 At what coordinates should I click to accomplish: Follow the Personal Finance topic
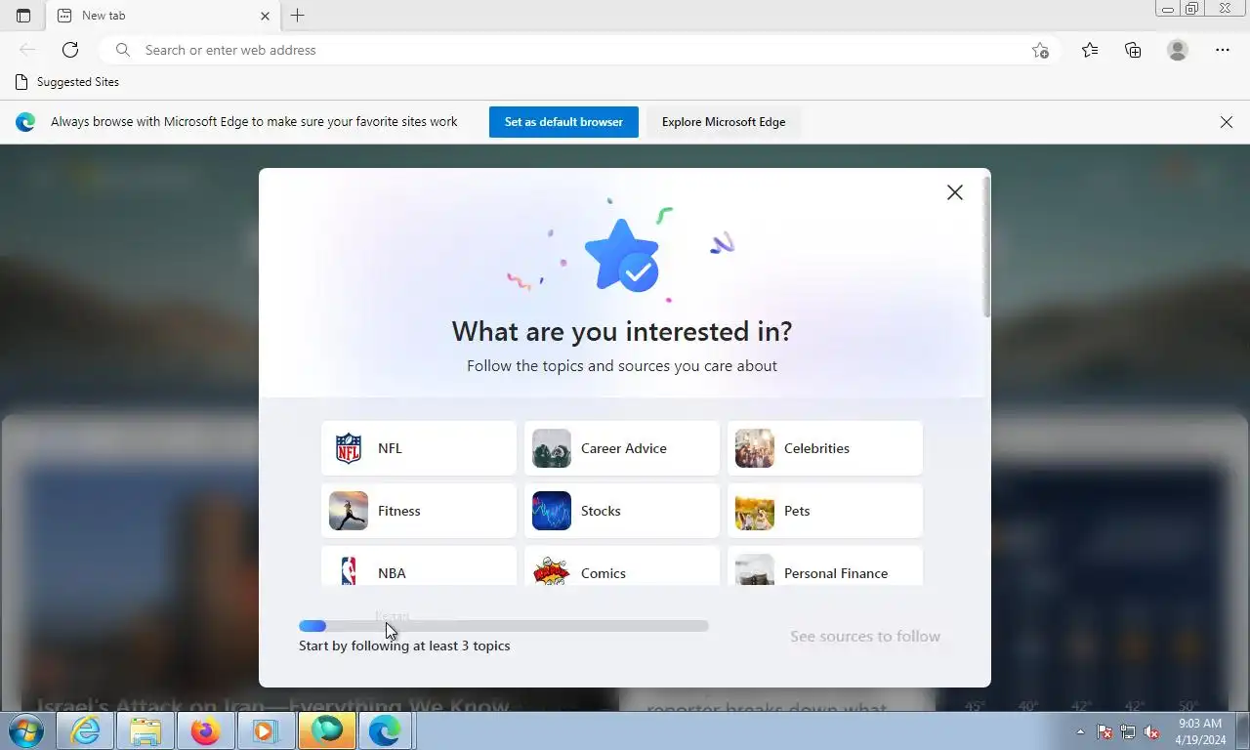click(825, 566)
